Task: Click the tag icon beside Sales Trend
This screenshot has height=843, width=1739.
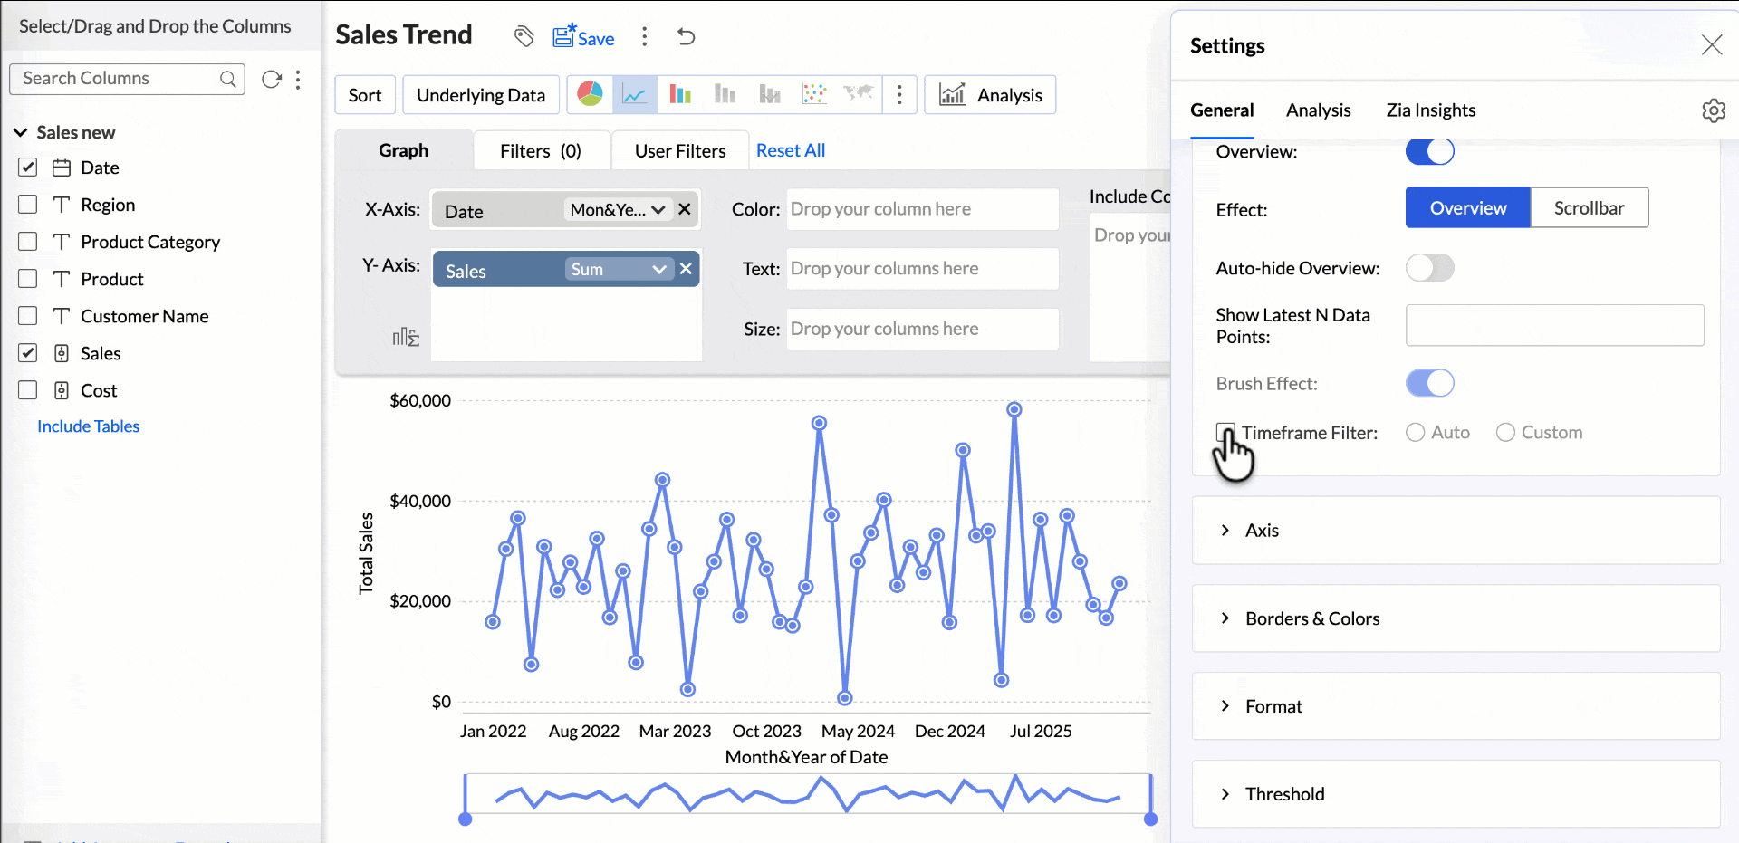Action: click(x=524, y=37)
